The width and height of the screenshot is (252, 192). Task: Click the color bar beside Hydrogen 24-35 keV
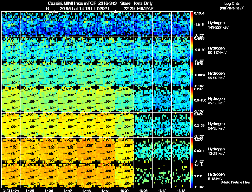(x=192, y=125)
